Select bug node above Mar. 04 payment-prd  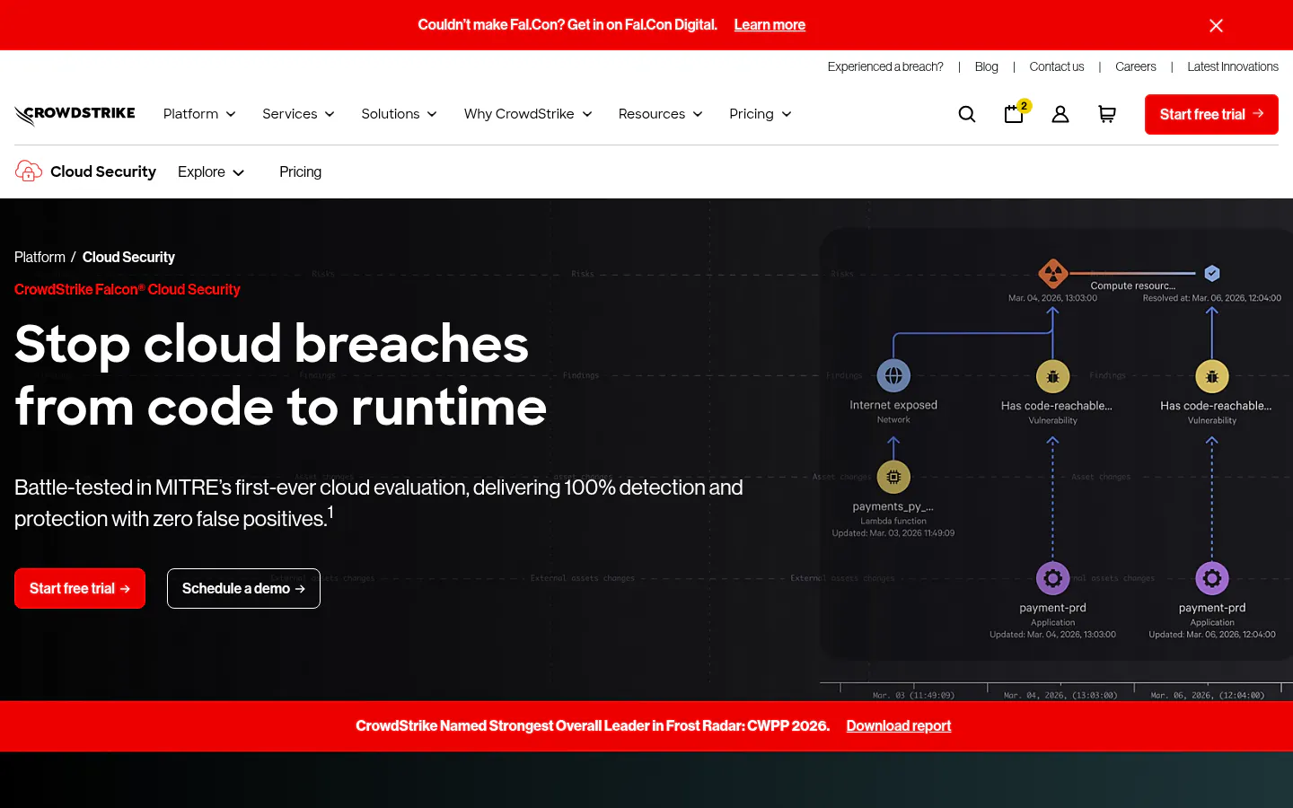click(x=1053, y=377)
